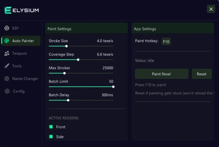The width and height of the screenshot is (219, 147).
Task: Click the Reset button
Action: [x=202, y=74]
